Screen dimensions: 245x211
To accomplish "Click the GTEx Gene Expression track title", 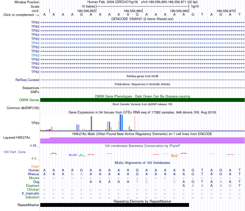I will [x=142, y=112].
